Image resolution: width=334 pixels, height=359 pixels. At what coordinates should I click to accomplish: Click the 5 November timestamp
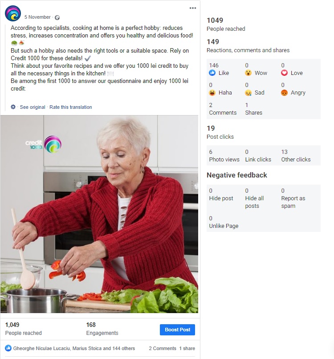pyautogui.click(x=37, y=17)
